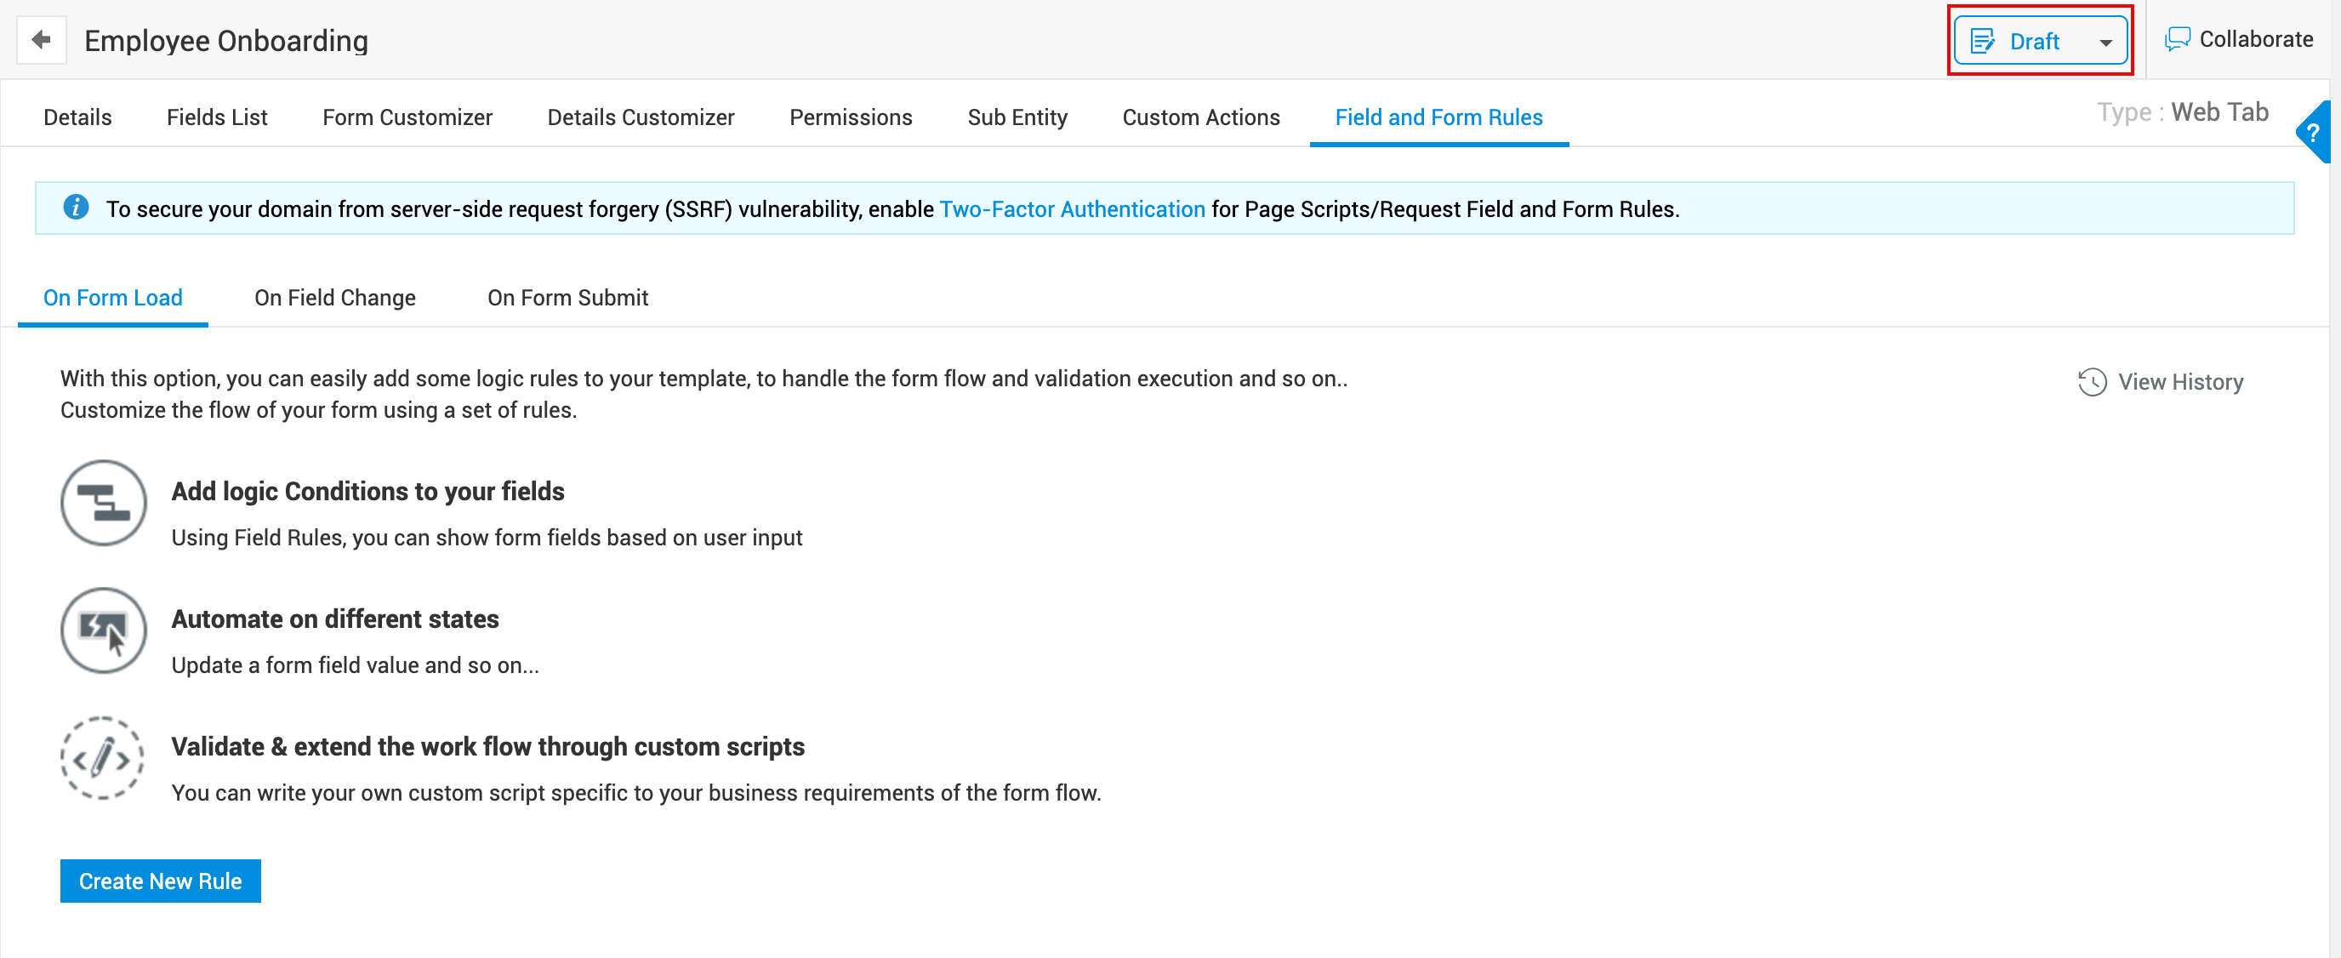This screenshot has width=2341, height=958.
Task: Click the Draft document icon
Action: pos(1981,42)
